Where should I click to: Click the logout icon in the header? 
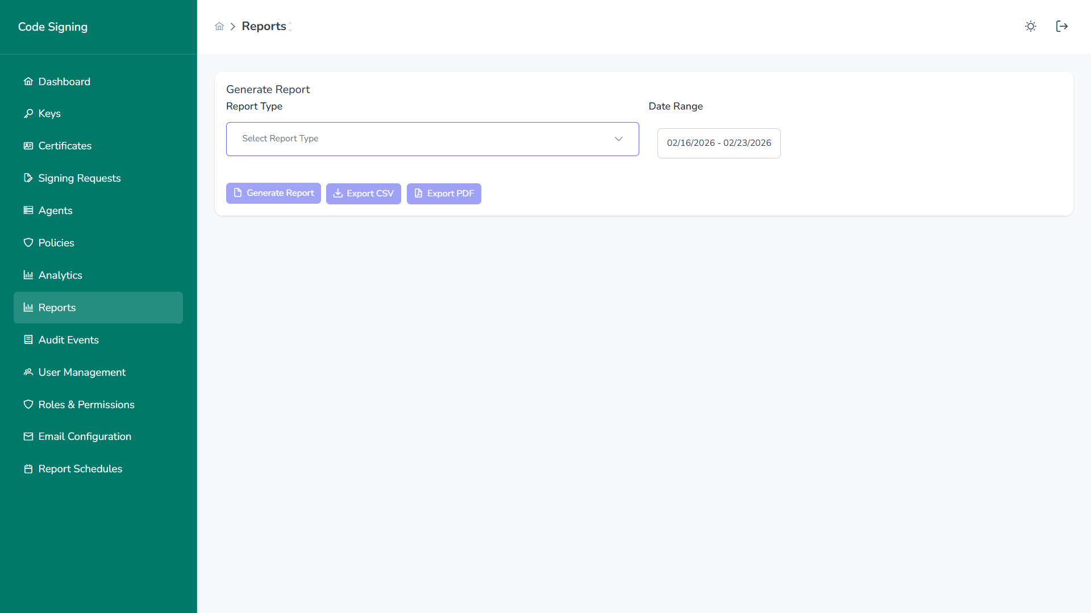pyautogui.click(x=1061, y=26)
